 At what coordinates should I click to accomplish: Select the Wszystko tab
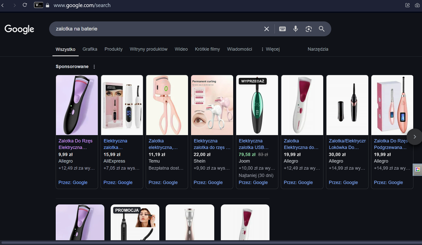pyautogui.click(x=65, y=49)
